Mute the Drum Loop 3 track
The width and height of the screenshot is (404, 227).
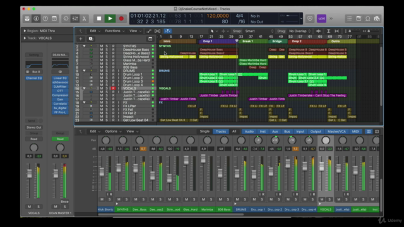pos(102,81)
